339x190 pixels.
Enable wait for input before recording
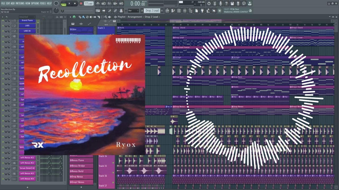104,4
